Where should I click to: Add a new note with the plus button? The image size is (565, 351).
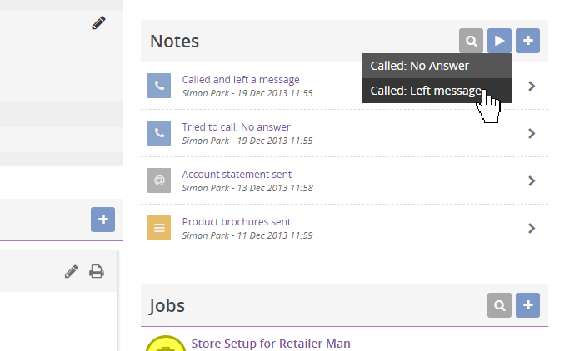(527, 41)
